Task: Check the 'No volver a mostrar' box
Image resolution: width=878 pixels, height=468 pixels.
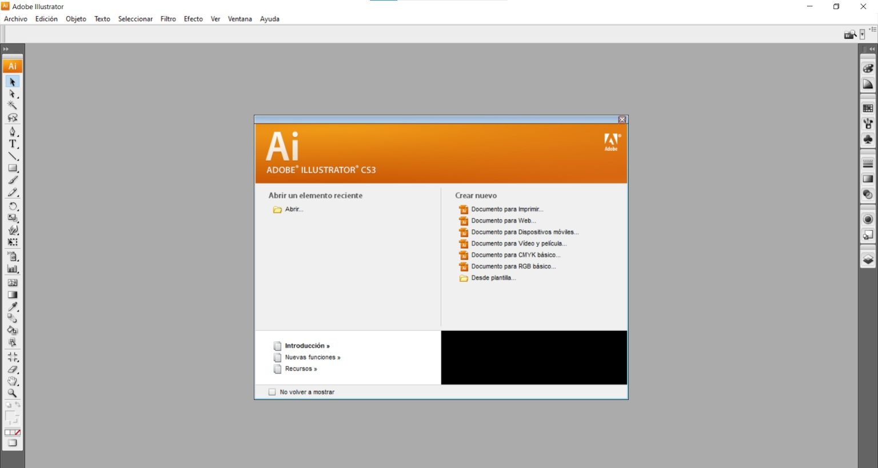Action: pyautogui.click(x=272, y=392)
